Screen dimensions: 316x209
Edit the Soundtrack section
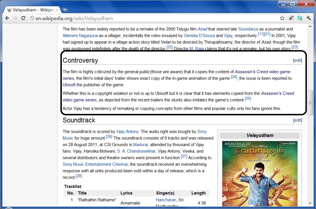point(297,120)
